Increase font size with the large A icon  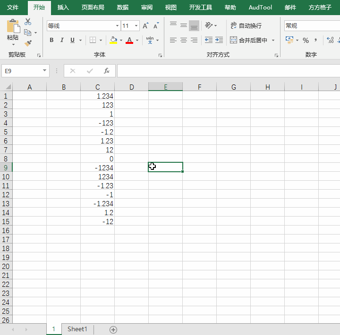click(145, 26)
